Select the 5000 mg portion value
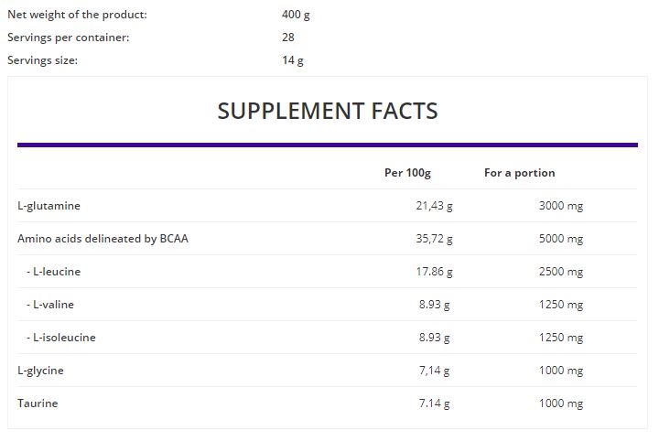 point(561,239)
